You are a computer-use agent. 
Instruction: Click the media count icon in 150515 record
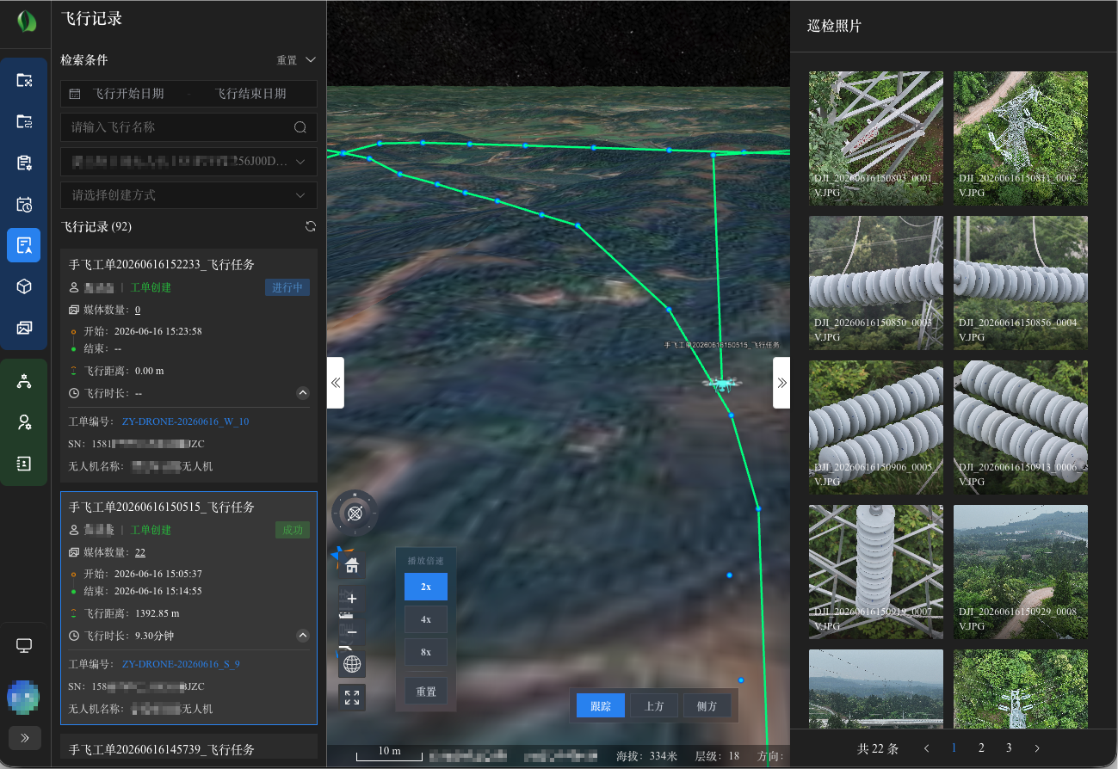coord(74,552)
